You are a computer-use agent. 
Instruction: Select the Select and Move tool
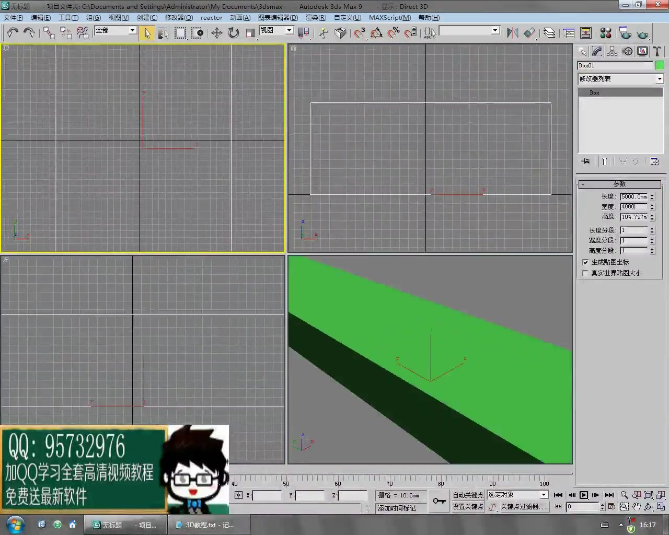tap(217, 33)
